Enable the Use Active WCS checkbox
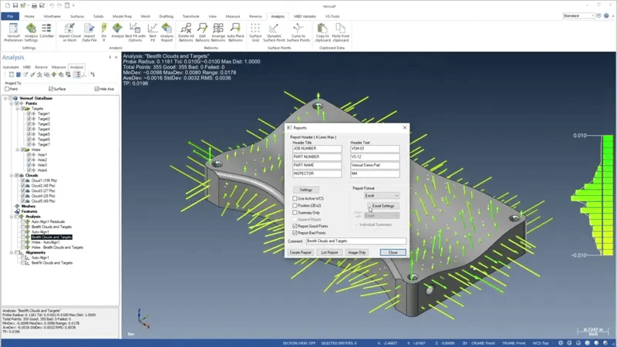 [295, 198]
